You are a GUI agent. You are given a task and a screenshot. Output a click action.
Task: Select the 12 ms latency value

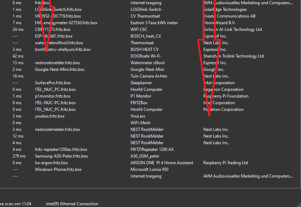18,136
